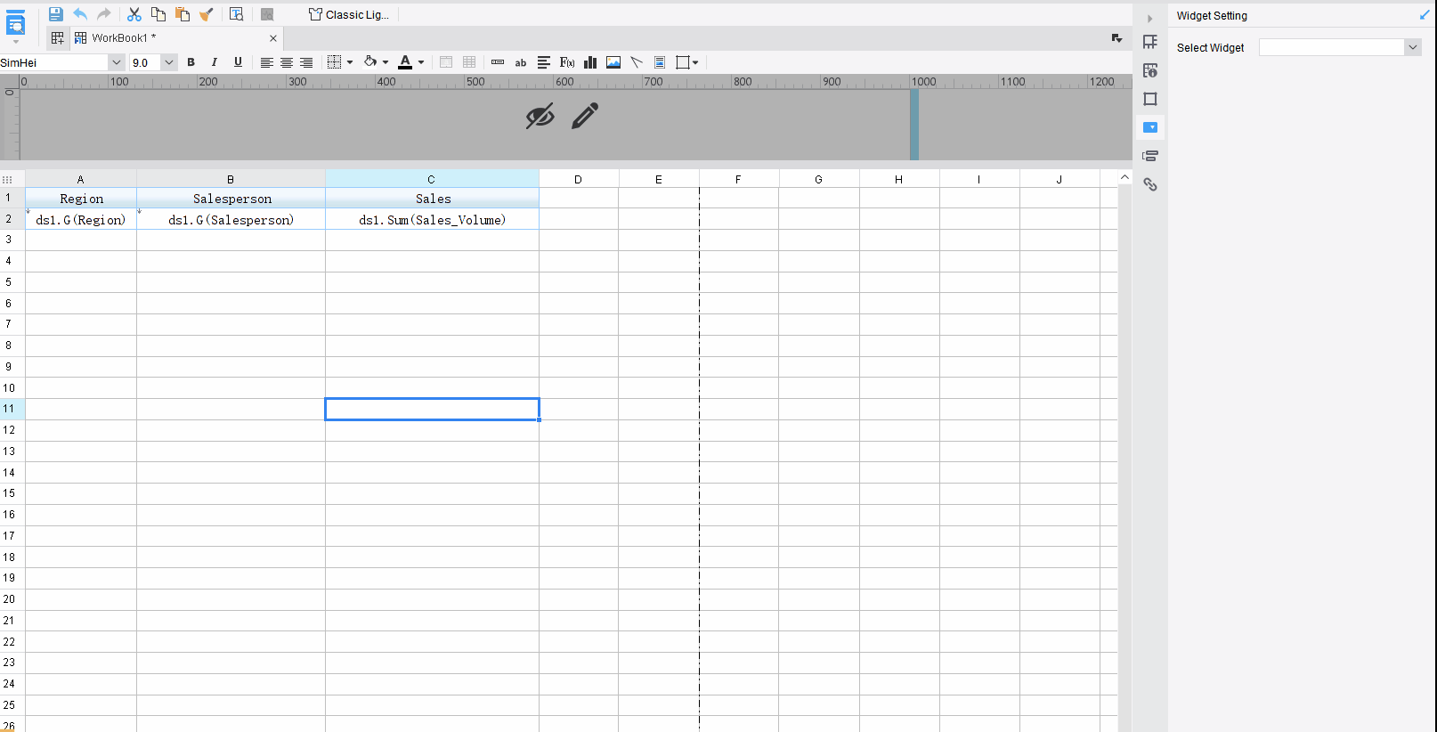Select cell 'ds1.G(Salesperson)'

coord(231,220)
